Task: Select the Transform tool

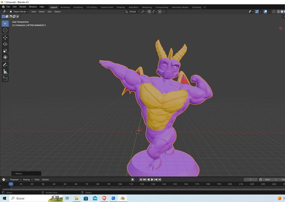Action: point(5,57)
